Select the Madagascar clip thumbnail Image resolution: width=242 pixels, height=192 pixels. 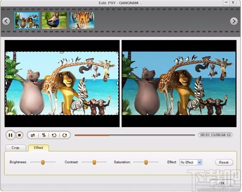tap(27, 21)
